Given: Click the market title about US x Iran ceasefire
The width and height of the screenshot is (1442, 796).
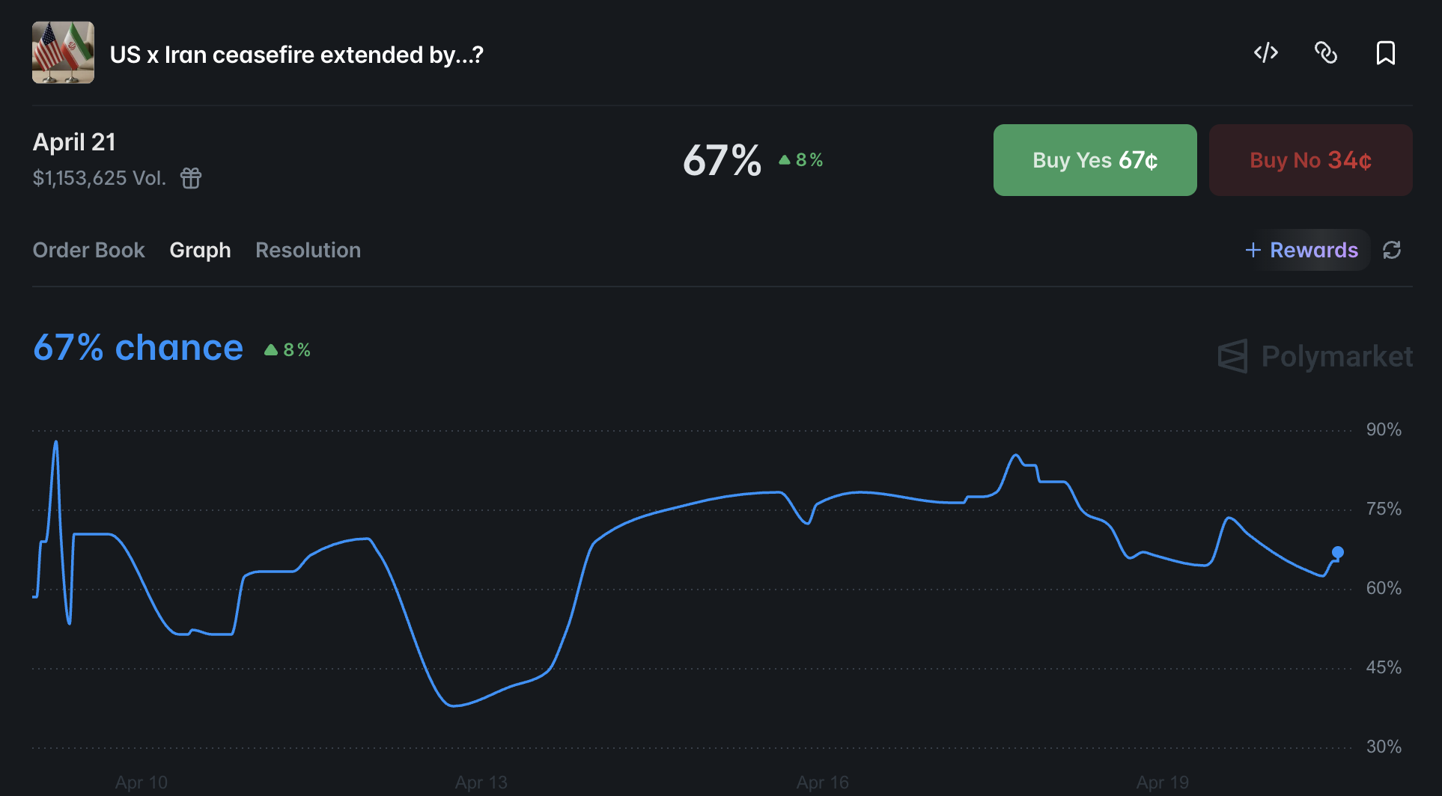Looking at the screenshot, I should (x=296, y=55).
